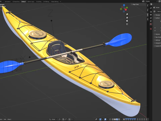Image resolution: width=161 pixels, height=121 pixels.
Task: Expand the Preview panel
Action: 157,15
